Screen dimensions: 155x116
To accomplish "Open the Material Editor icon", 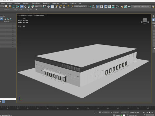I will pos(118,6).
